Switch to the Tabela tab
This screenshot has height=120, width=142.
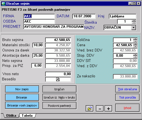(x=27, y=116)
